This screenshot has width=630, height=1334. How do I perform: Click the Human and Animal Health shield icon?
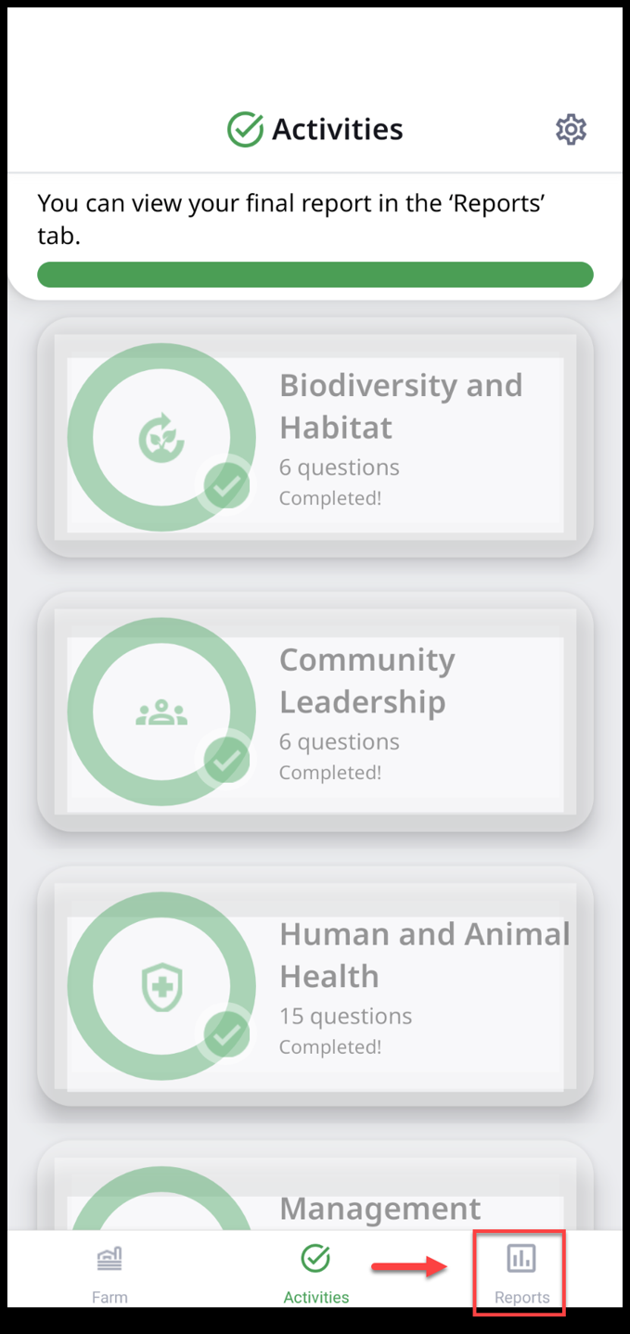point(161,987)
